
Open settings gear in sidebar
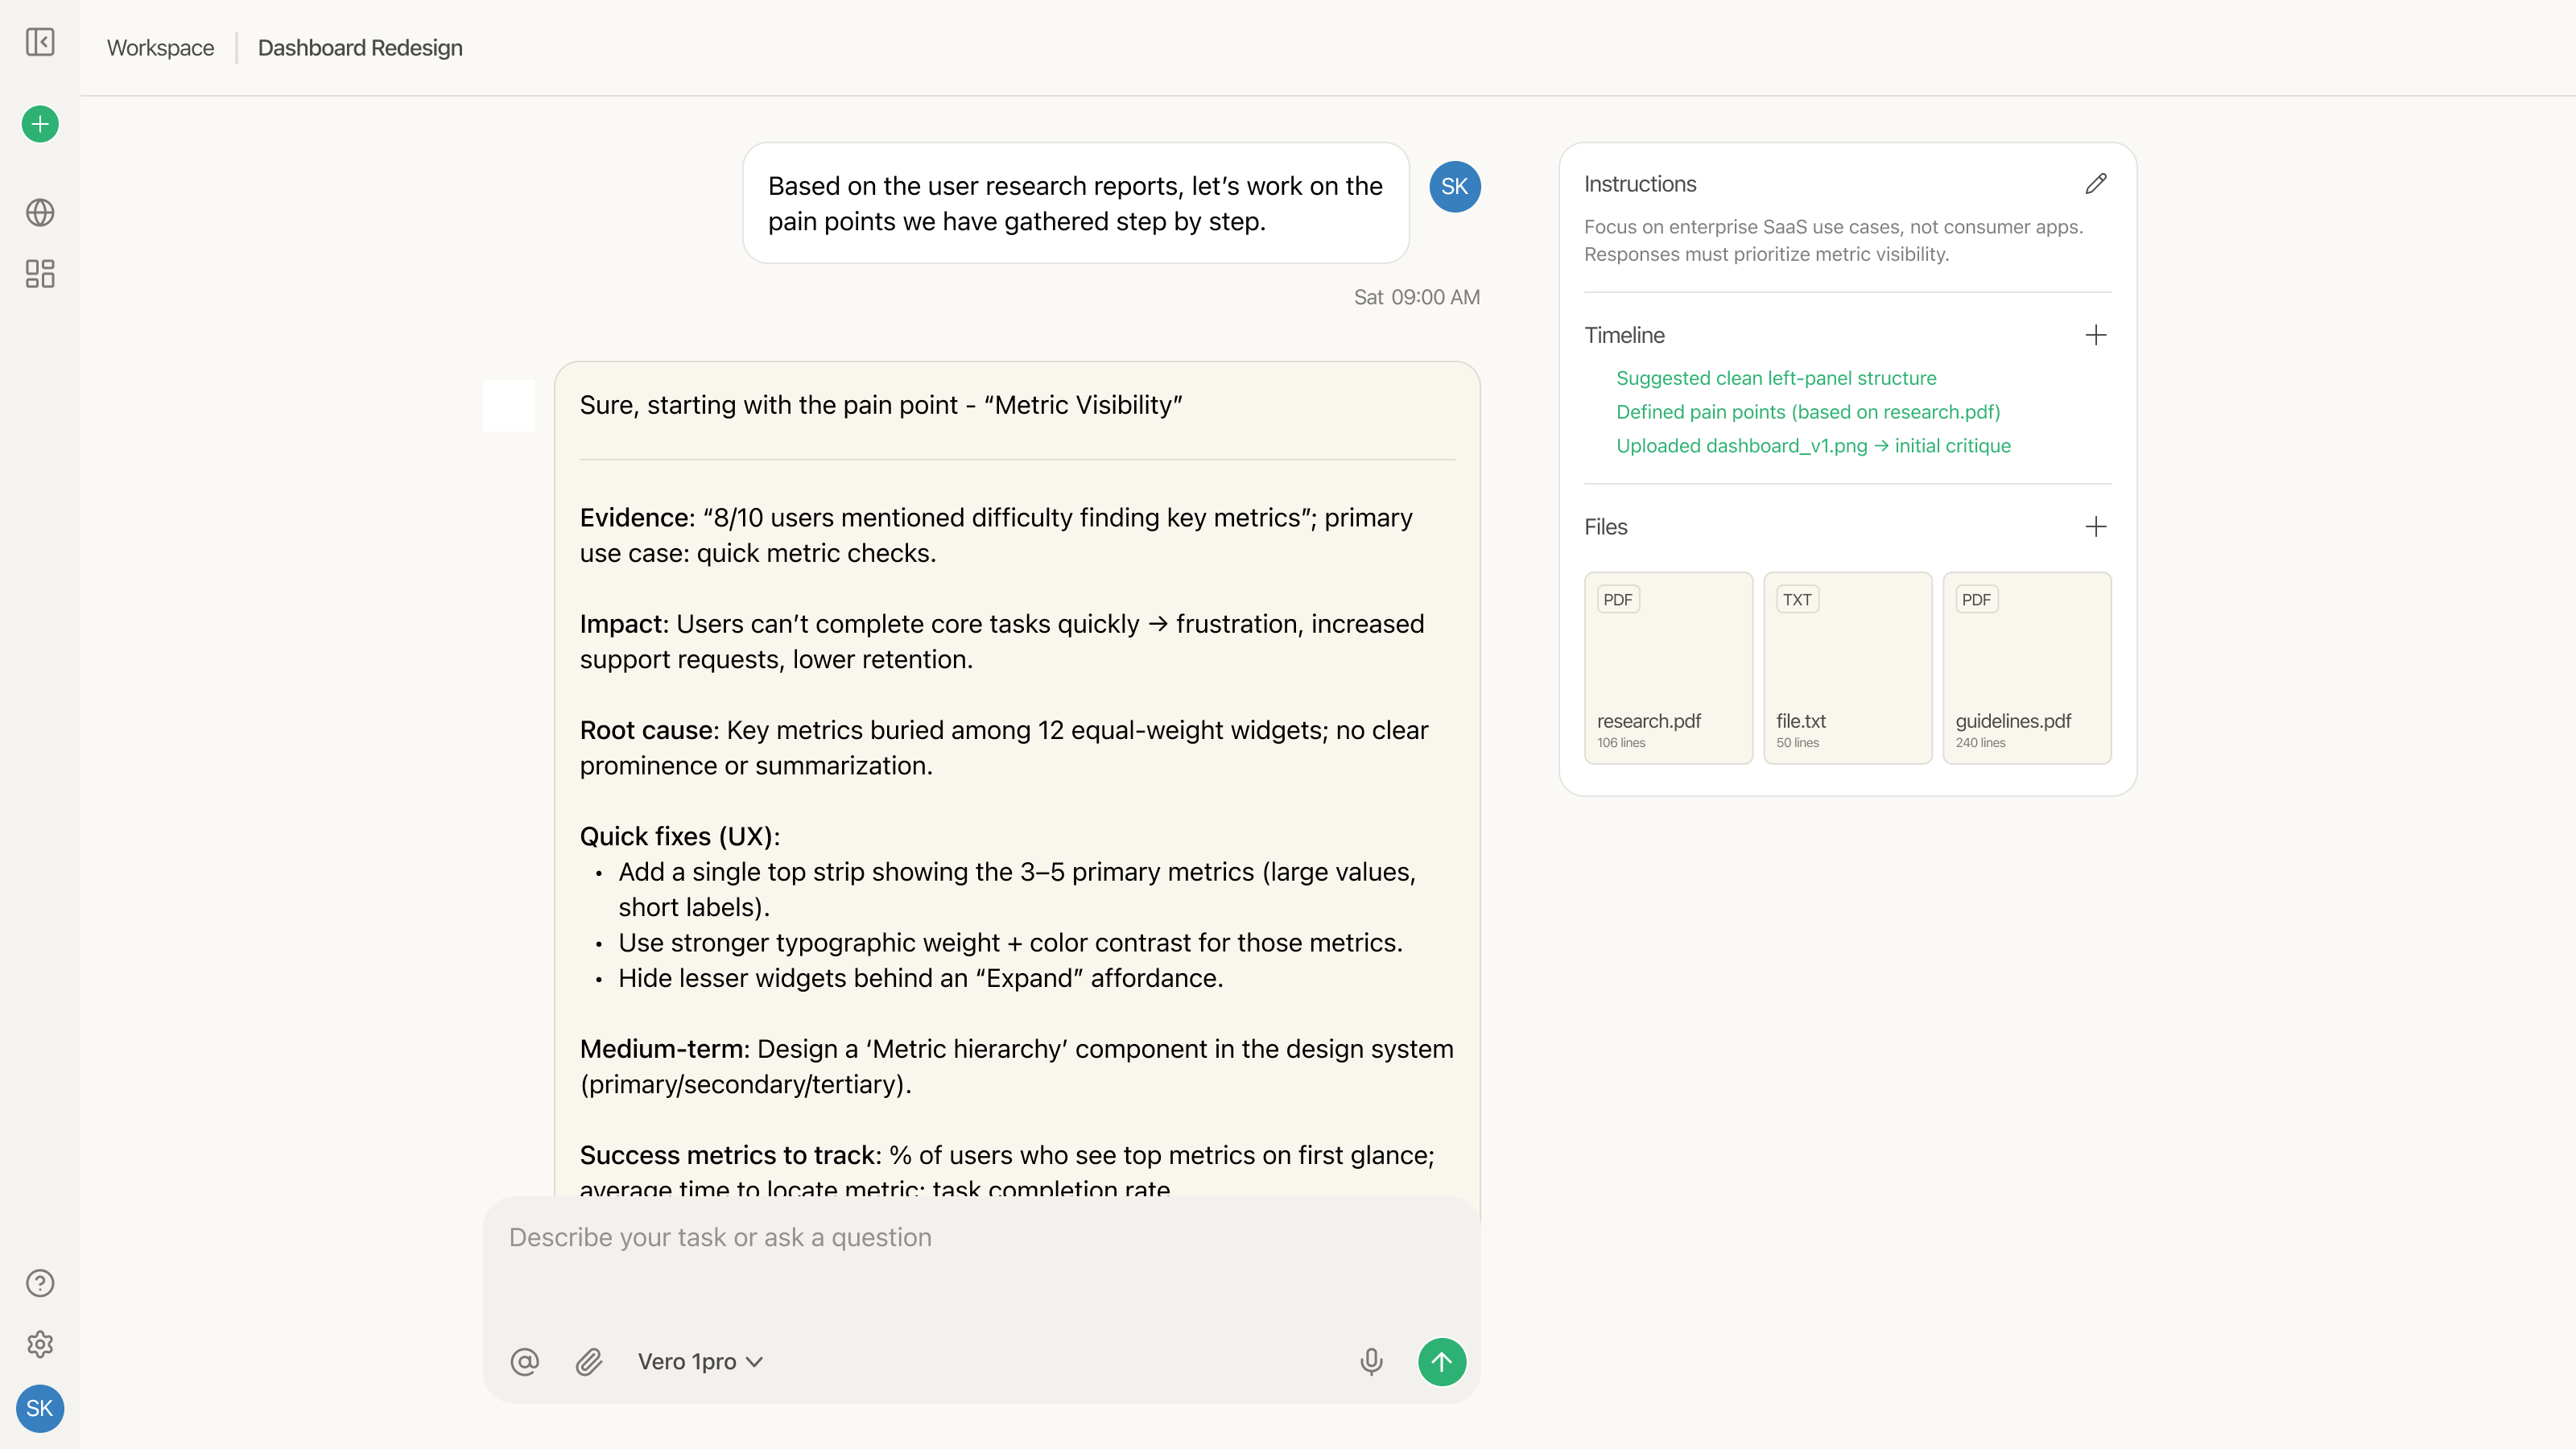click(x=40, y=1344)
